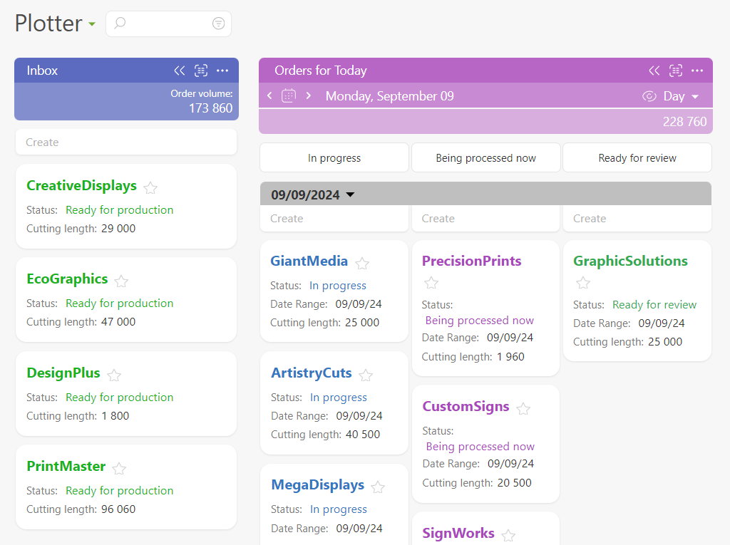This screenshot has height=545, width=730.
Task: Open the GraphicSolutions order
Action: (630, 261)
